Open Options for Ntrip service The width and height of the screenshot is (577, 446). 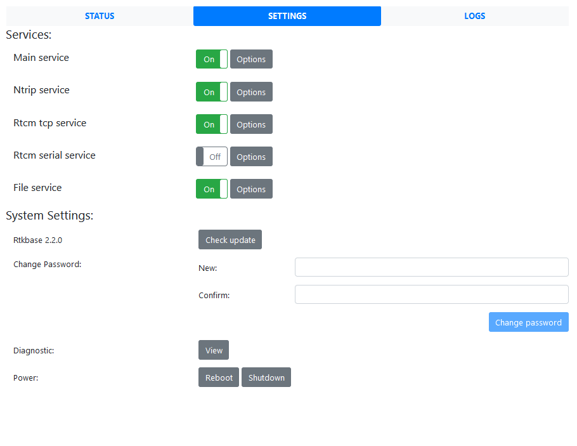coord(251,92)
